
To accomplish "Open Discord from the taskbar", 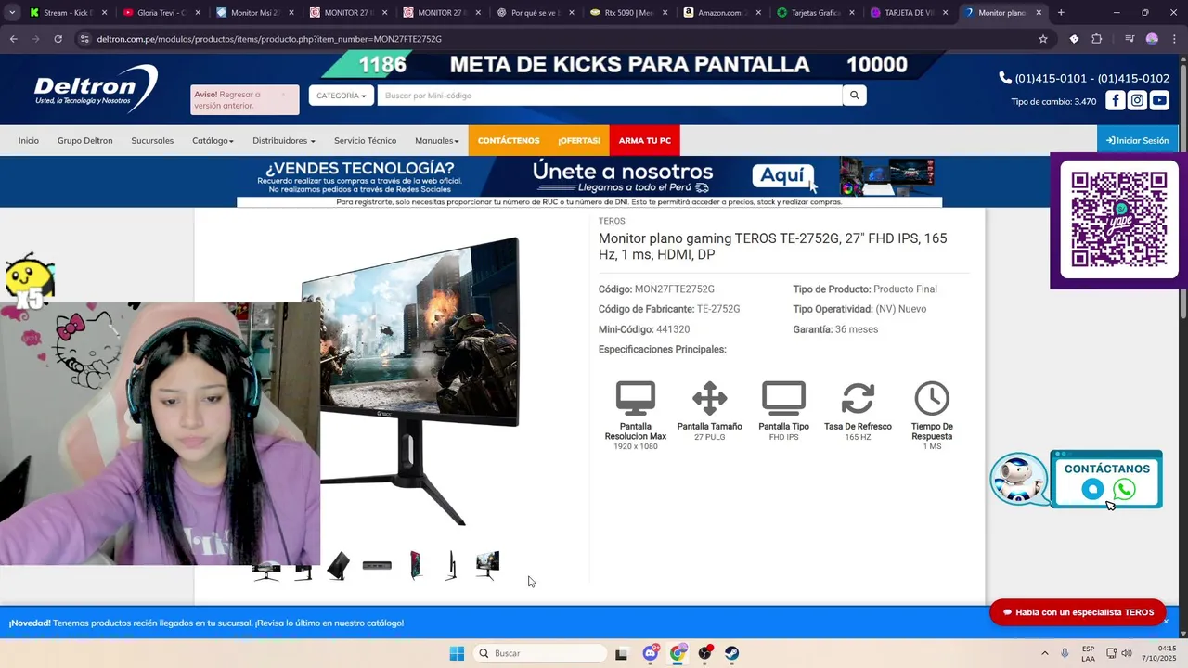I will (651, 653).
